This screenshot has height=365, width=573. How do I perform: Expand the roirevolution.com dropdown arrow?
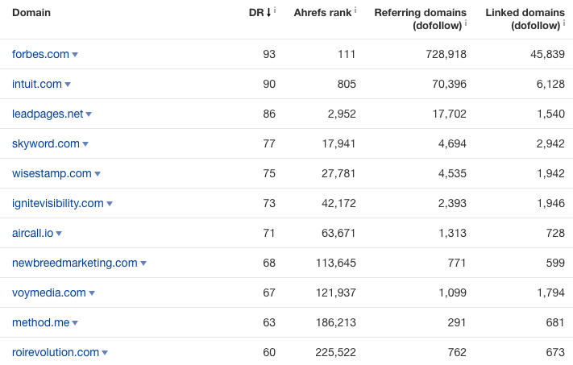pos(105,353)
